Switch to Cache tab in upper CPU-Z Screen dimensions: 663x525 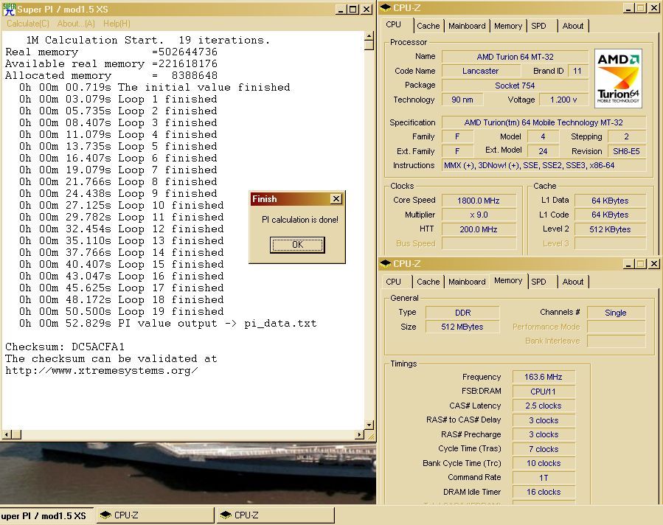point(428,26)
